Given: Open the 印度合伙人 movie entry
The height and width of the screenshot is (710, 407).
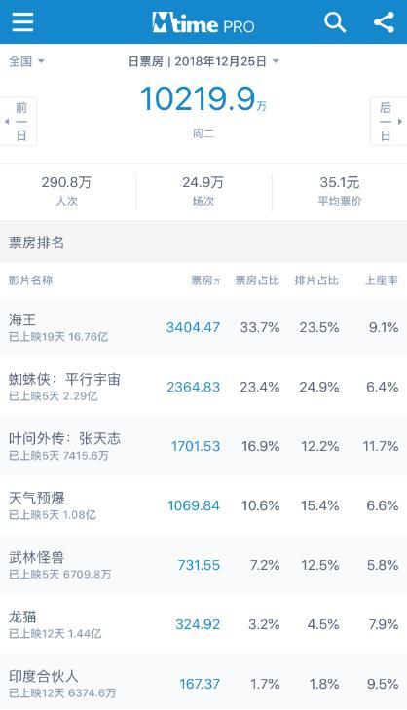Looking at the screenshot, I should (203, 682).
